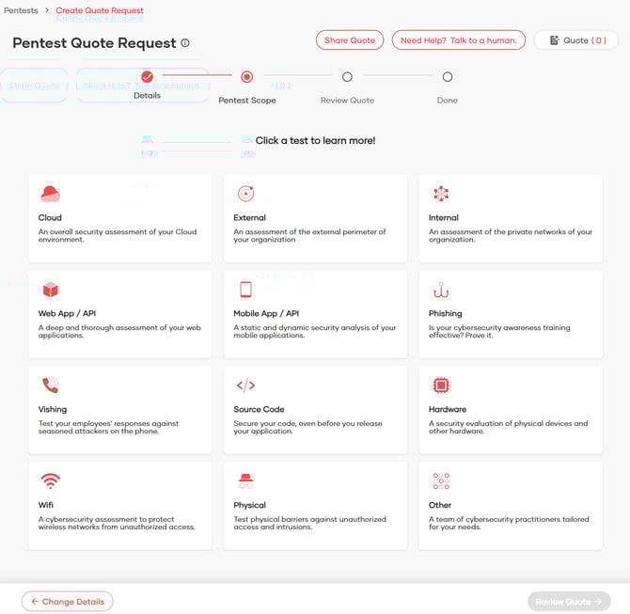This screenshot has width=630, height=614.
Task: Click the Internal network icon
Action: tap(441, 194)
